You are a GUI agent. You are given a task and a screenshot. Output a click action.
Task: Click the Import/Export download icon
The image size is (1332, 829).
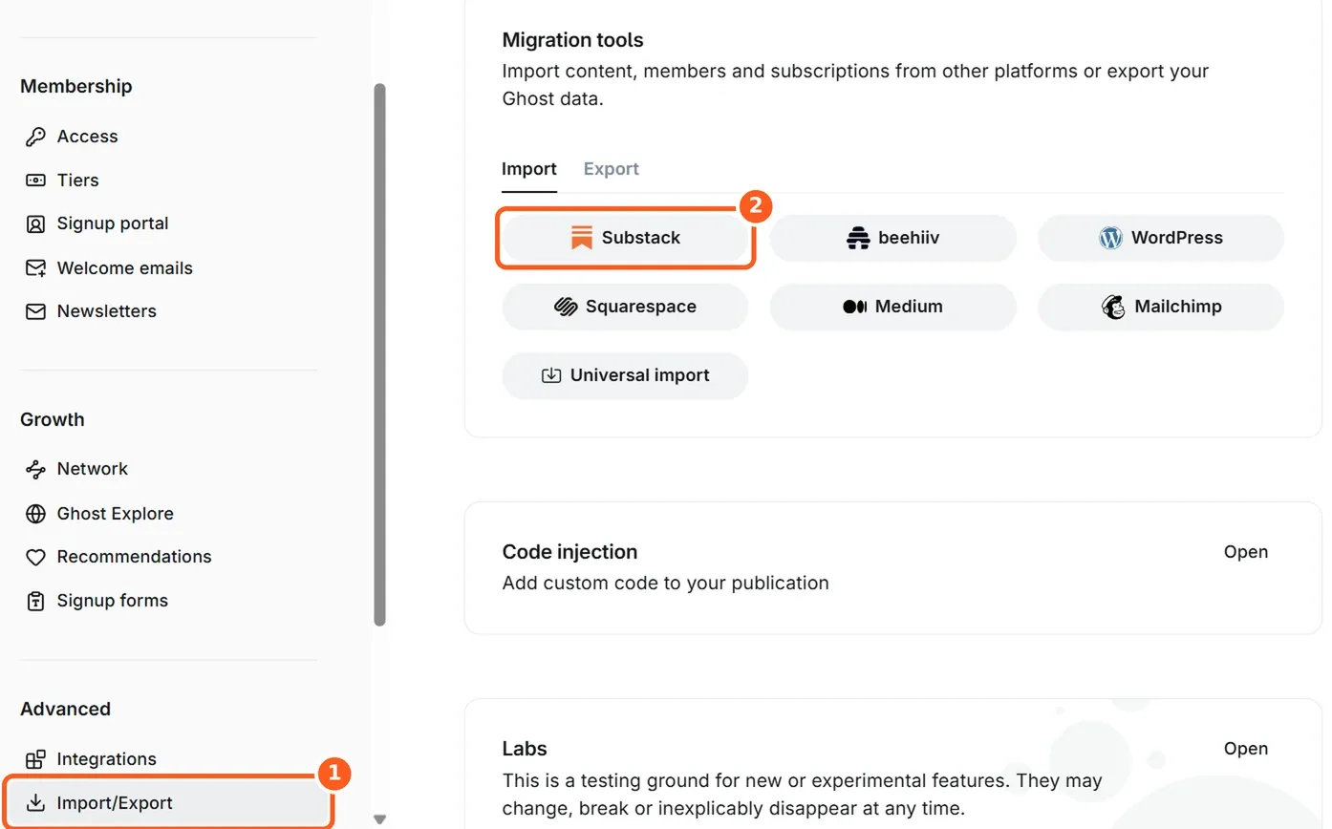[x=35, y=803]
